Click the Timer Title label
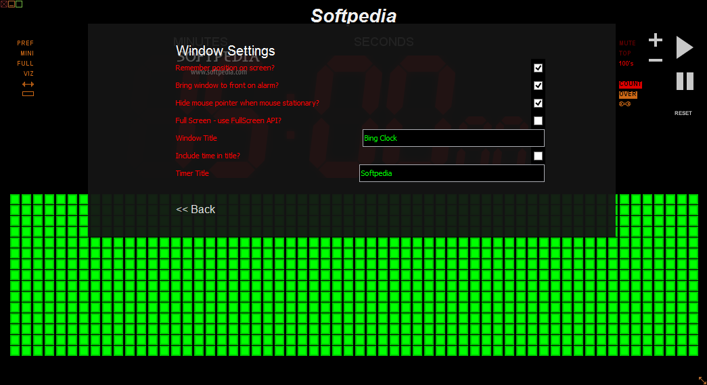The image size is (707, 385). pyautogui.click(x=192, y=174)
